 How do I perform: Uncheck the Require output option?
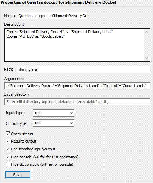(8, 141)
